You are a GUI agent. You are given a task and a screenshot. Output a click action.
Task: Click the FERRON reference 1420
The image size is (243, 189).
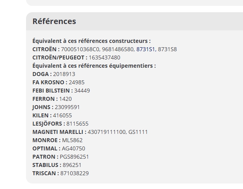point(65,99)
